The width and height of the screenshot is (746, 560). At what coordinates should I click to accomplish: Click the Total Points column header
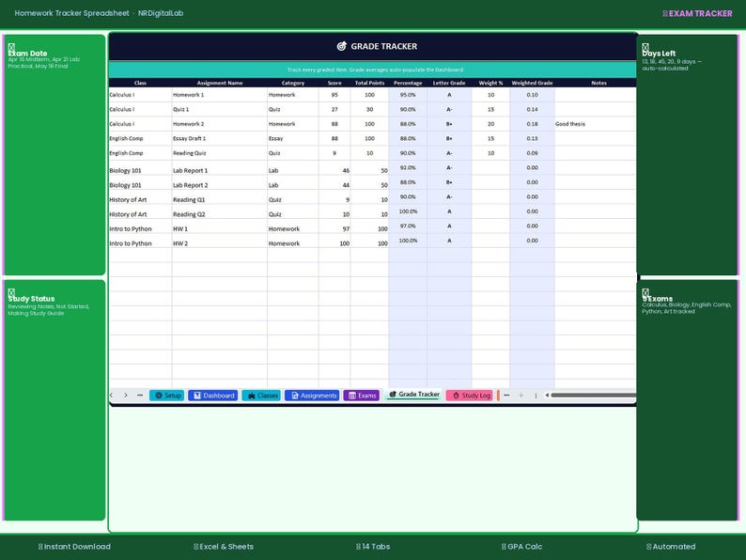coord(369,83)
